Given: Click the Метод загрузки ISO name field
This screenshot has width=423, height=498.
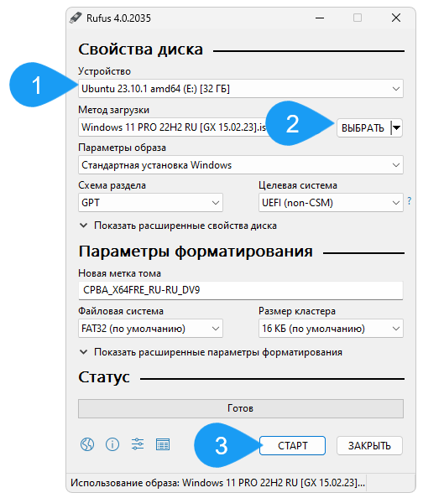Looking at the screenshot, I should [x=174, y=127].
